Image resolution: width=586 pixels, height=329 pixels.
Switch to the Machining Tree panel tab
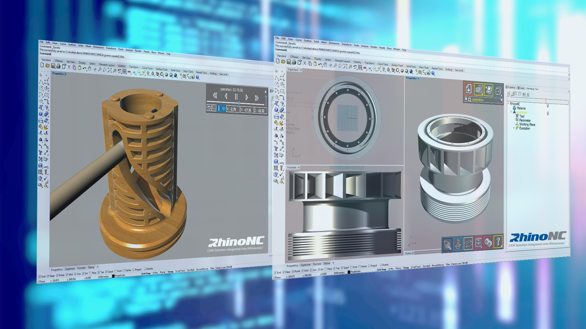click(532, 89)
